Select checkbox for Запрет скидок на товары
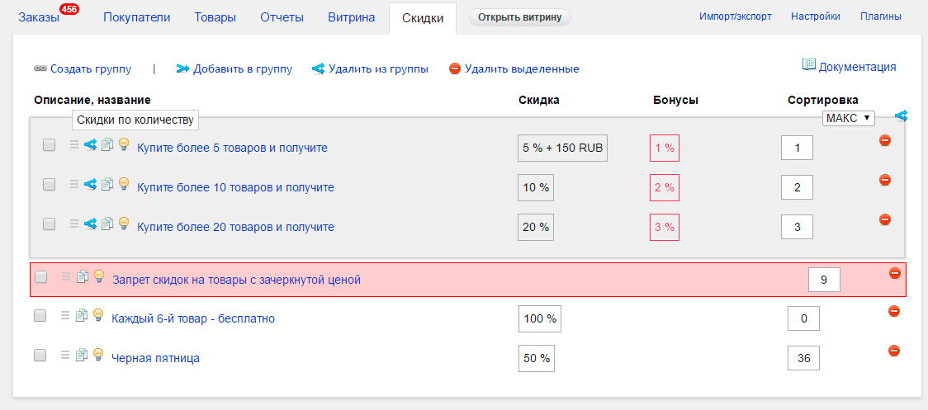The image size is (928, 410). pos(40,276)
